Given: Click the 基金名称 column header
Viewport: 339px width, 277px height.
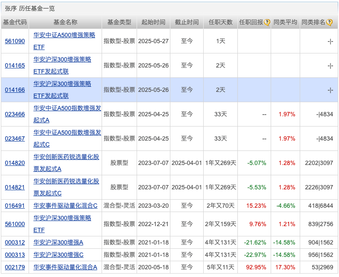Looking at the screenshot, I should (x=65, y=22).
